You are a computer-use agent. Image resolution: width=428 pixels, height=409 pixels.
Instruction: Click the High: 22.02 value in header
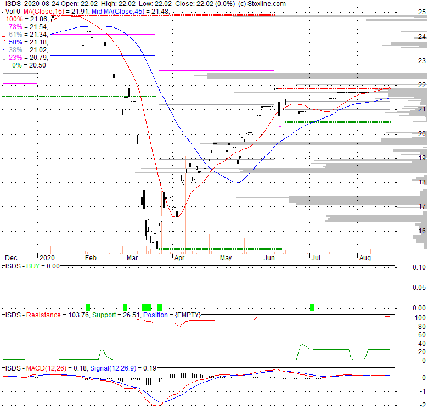(118, 4)
